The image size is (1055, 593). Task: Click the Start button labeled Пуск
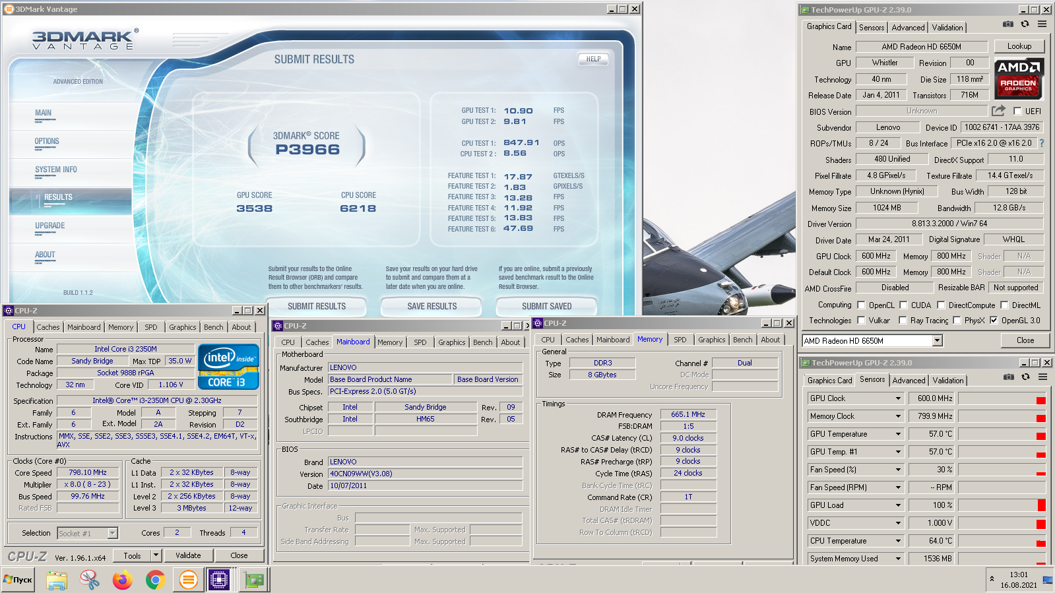pyautogui.click(x=18, y=580)
